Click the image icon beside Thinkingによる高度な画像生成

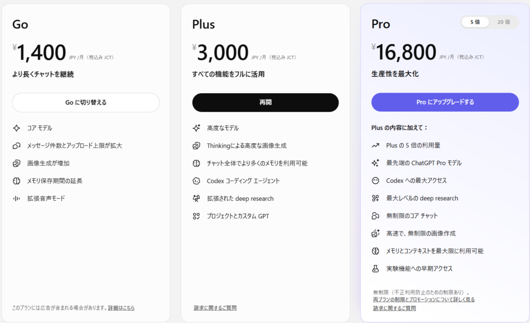196,145
